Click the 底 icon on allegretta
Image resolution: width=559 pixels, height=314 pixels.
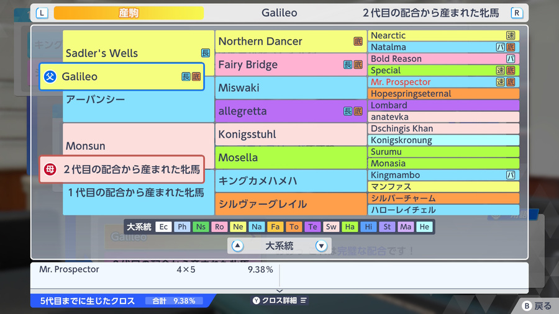click(358, 111)
